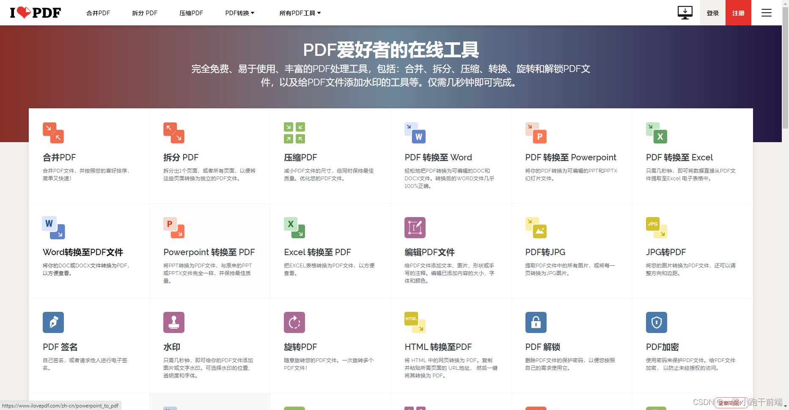
Task: Open the 所有PDF工具 dropdown
Action: [x=300, y=13]
